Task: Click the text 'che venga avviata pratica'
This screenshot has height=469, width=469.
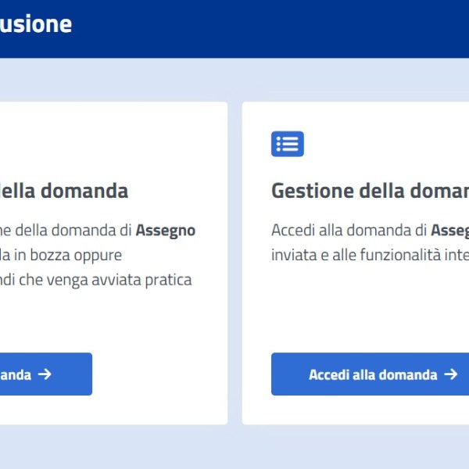Action: coord(106,281)
